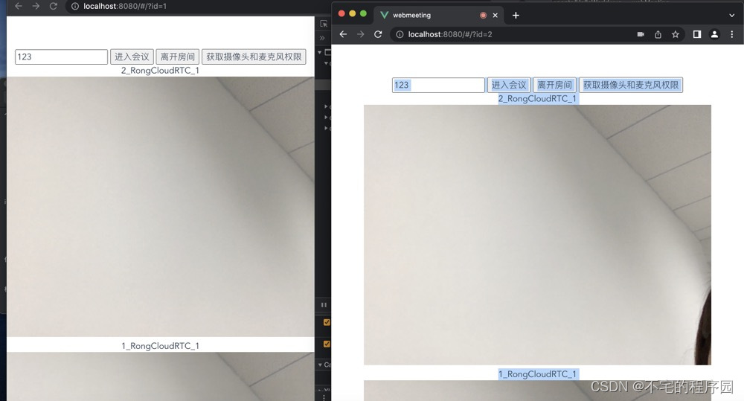Click 获取摄像头和麦克风权限 in right window
744x401 pixels.
pos(631,85)
